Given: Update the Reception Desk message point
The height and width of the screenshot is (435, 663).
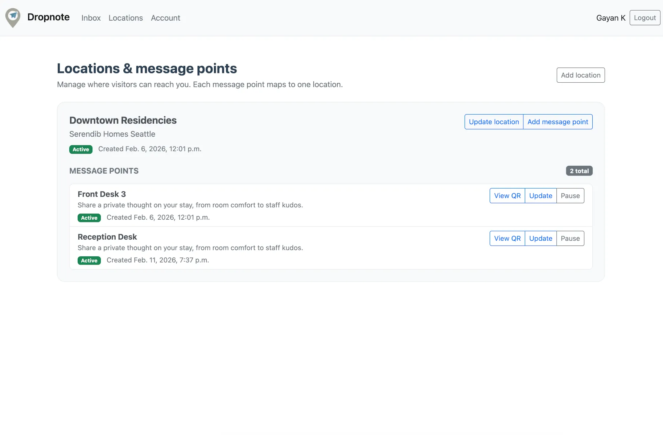Looking at the screenshot, I should (540, 239).
